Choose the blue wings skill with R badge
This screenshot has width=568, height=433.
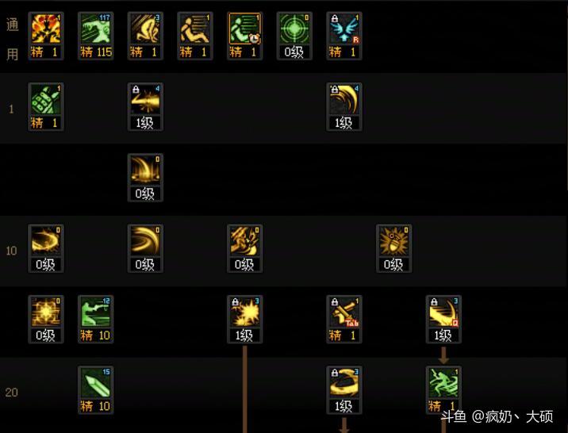point(344,36)
